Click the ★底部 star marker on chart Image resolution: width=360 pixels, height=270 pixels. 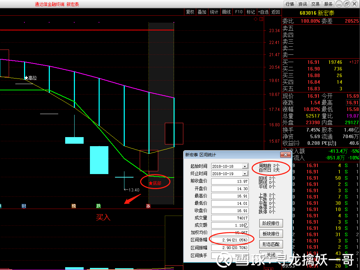[x=155, y=183]
